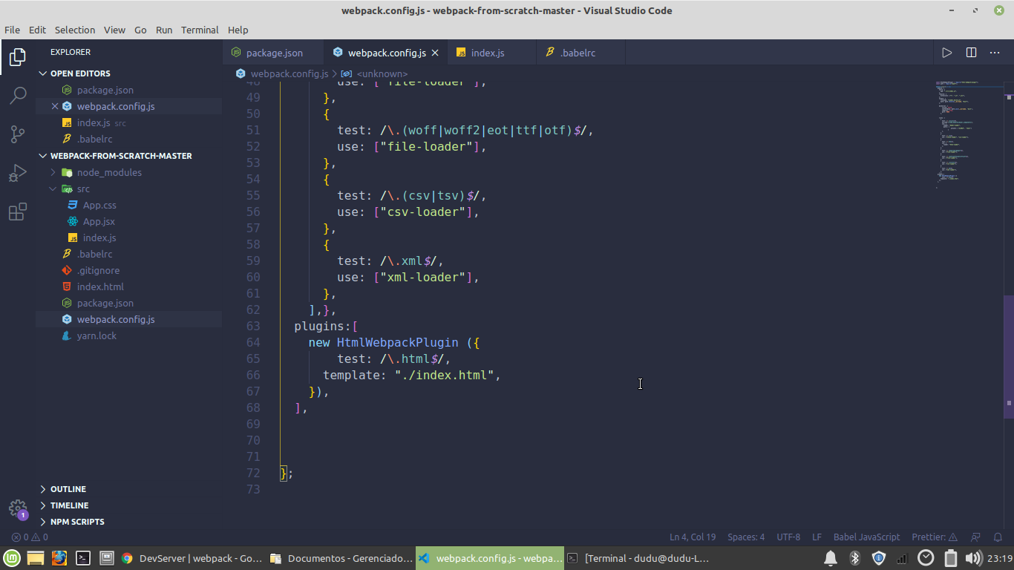Switch to Documentos file manager window
The width and height of the screenshot is (1014, 570).
pyautogui.click(x=340, y=558)
